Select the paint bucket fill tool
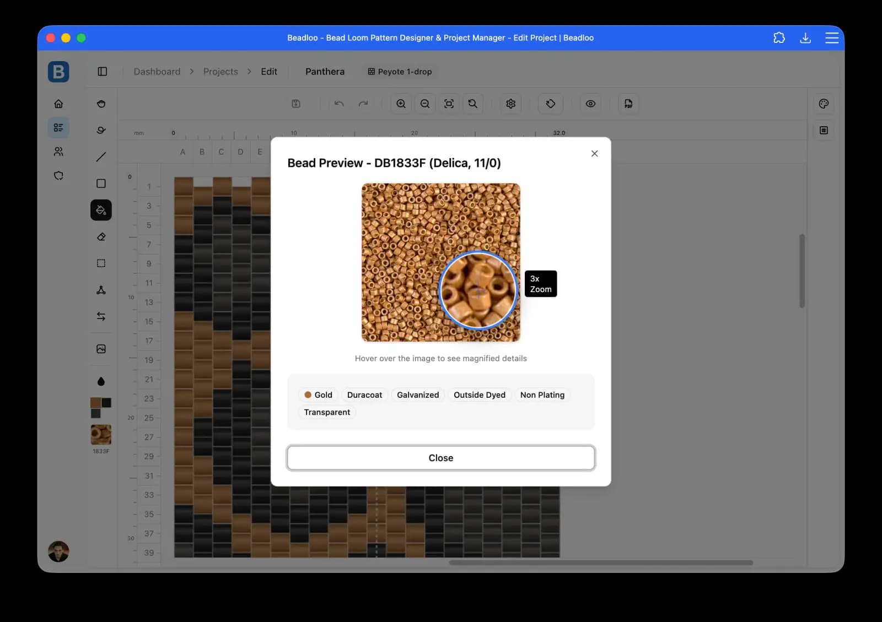The image size is (882, 622). [x=101, y=210]
